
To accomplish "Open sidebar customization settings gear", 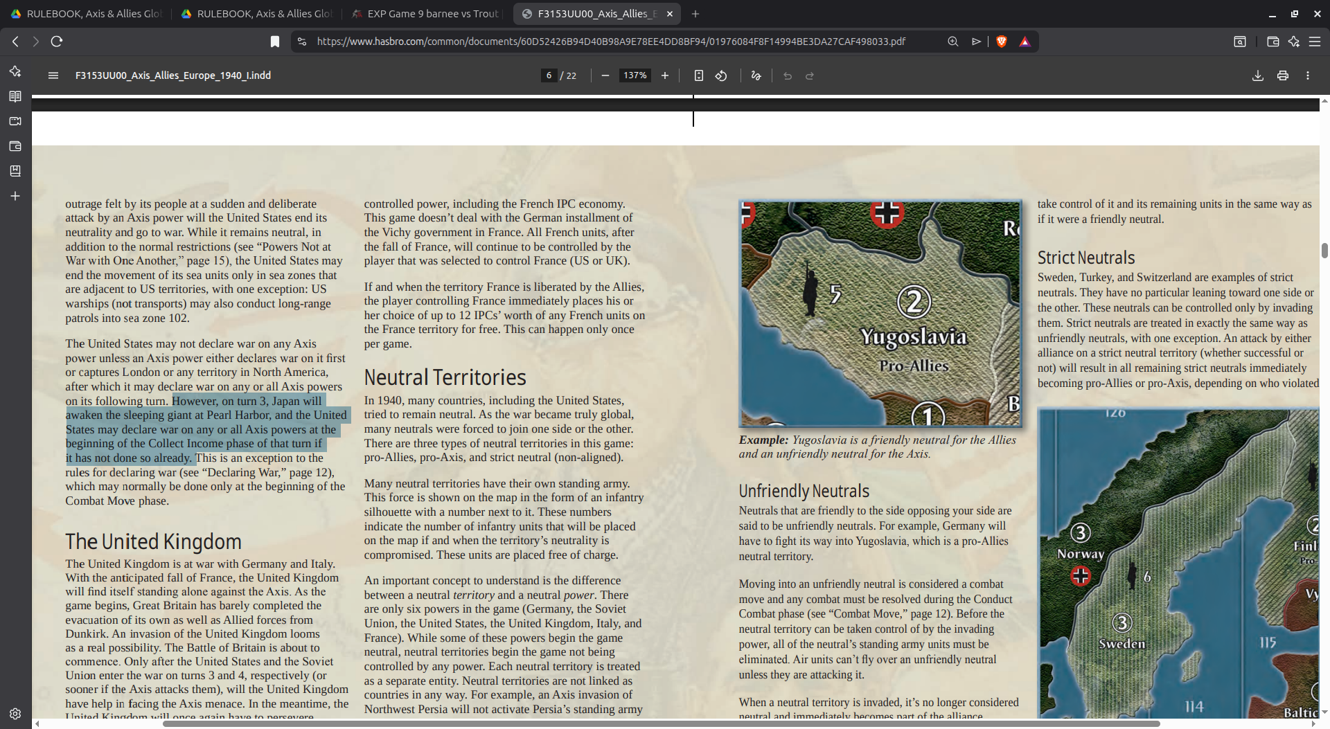I will click(15, 714).
